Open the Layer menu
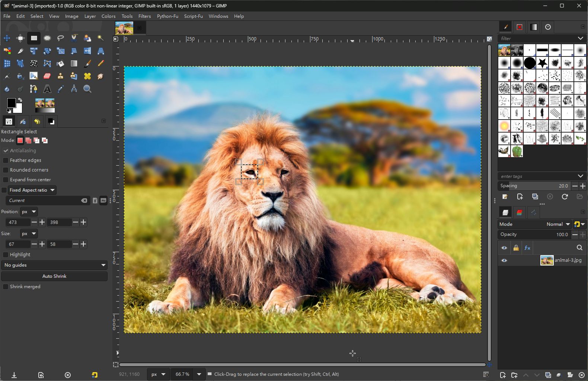588x381 pixels. [x=90, y=16]
